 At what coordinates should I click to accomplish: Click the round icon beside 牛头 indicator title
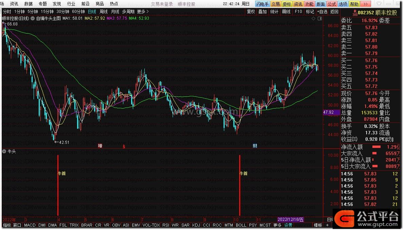click(x=4, y=151)
